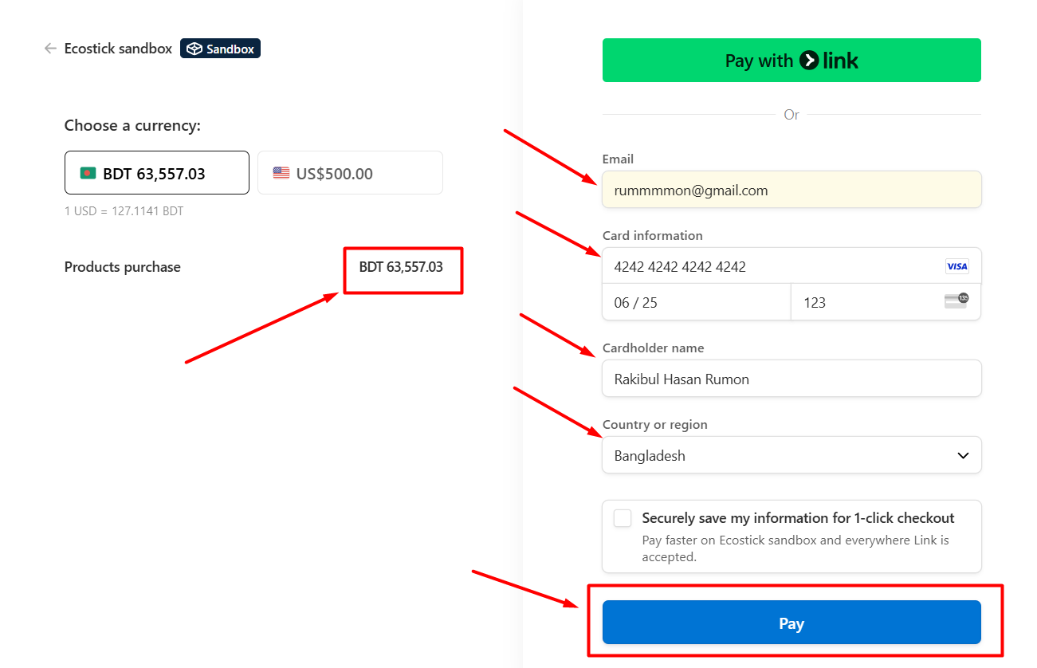
Task: Click the Ecostick sandbox merchant link
Action: click(x=118, y=49)
